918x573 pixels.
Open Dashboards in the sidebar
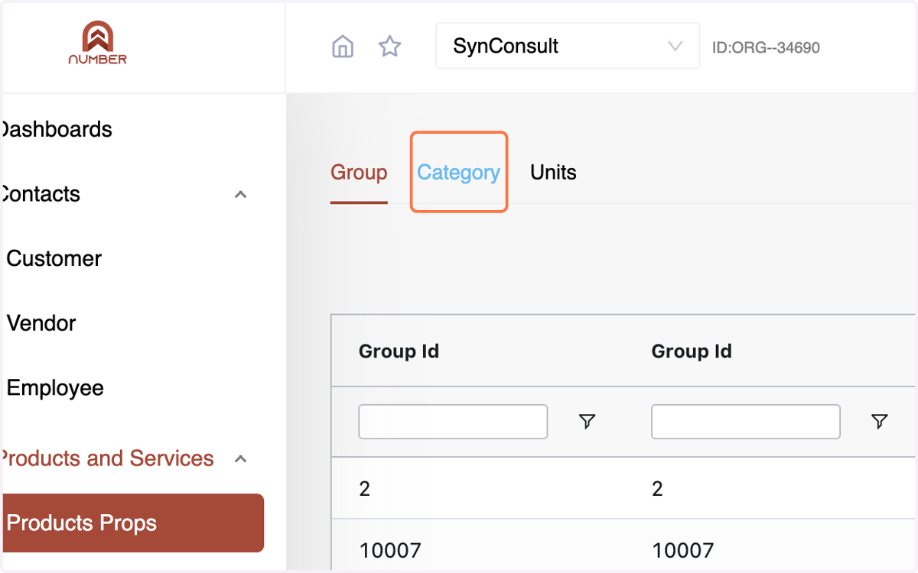56,129
